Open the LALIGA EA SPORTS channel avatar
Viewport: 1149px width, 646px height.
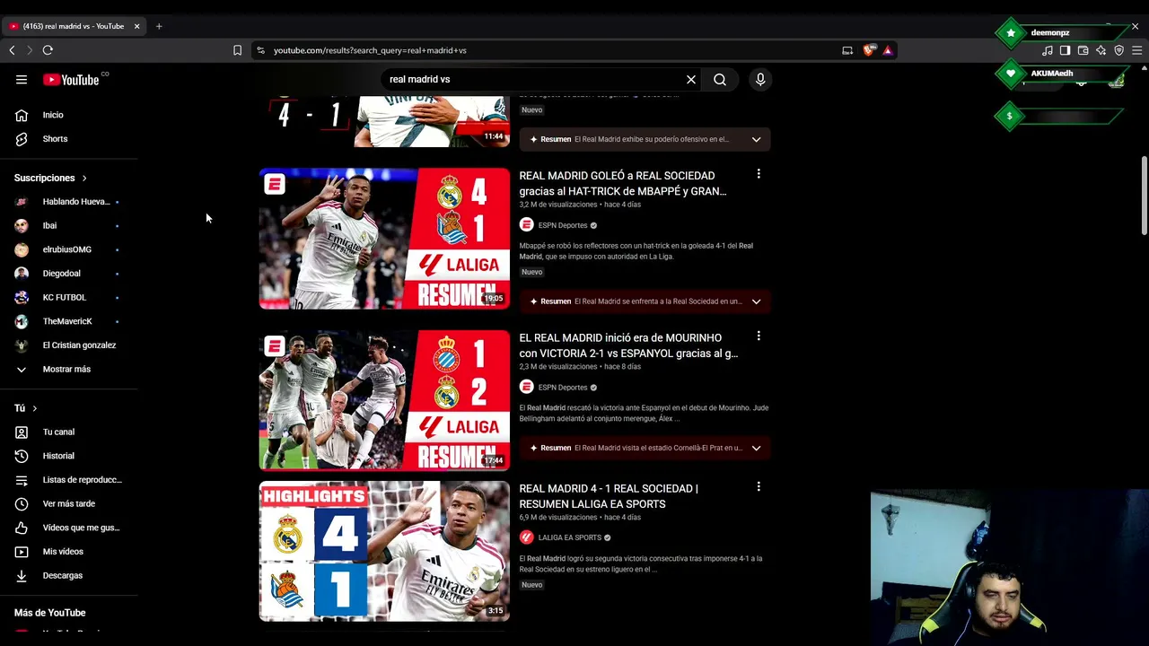[526, 537]
